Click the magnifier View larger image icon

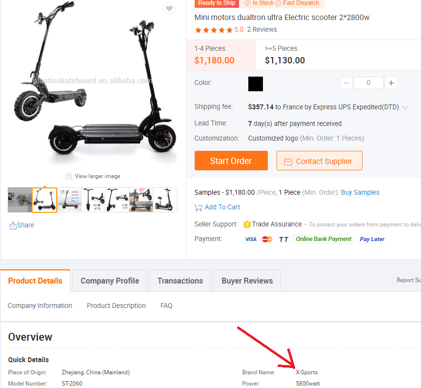point(69,176)
